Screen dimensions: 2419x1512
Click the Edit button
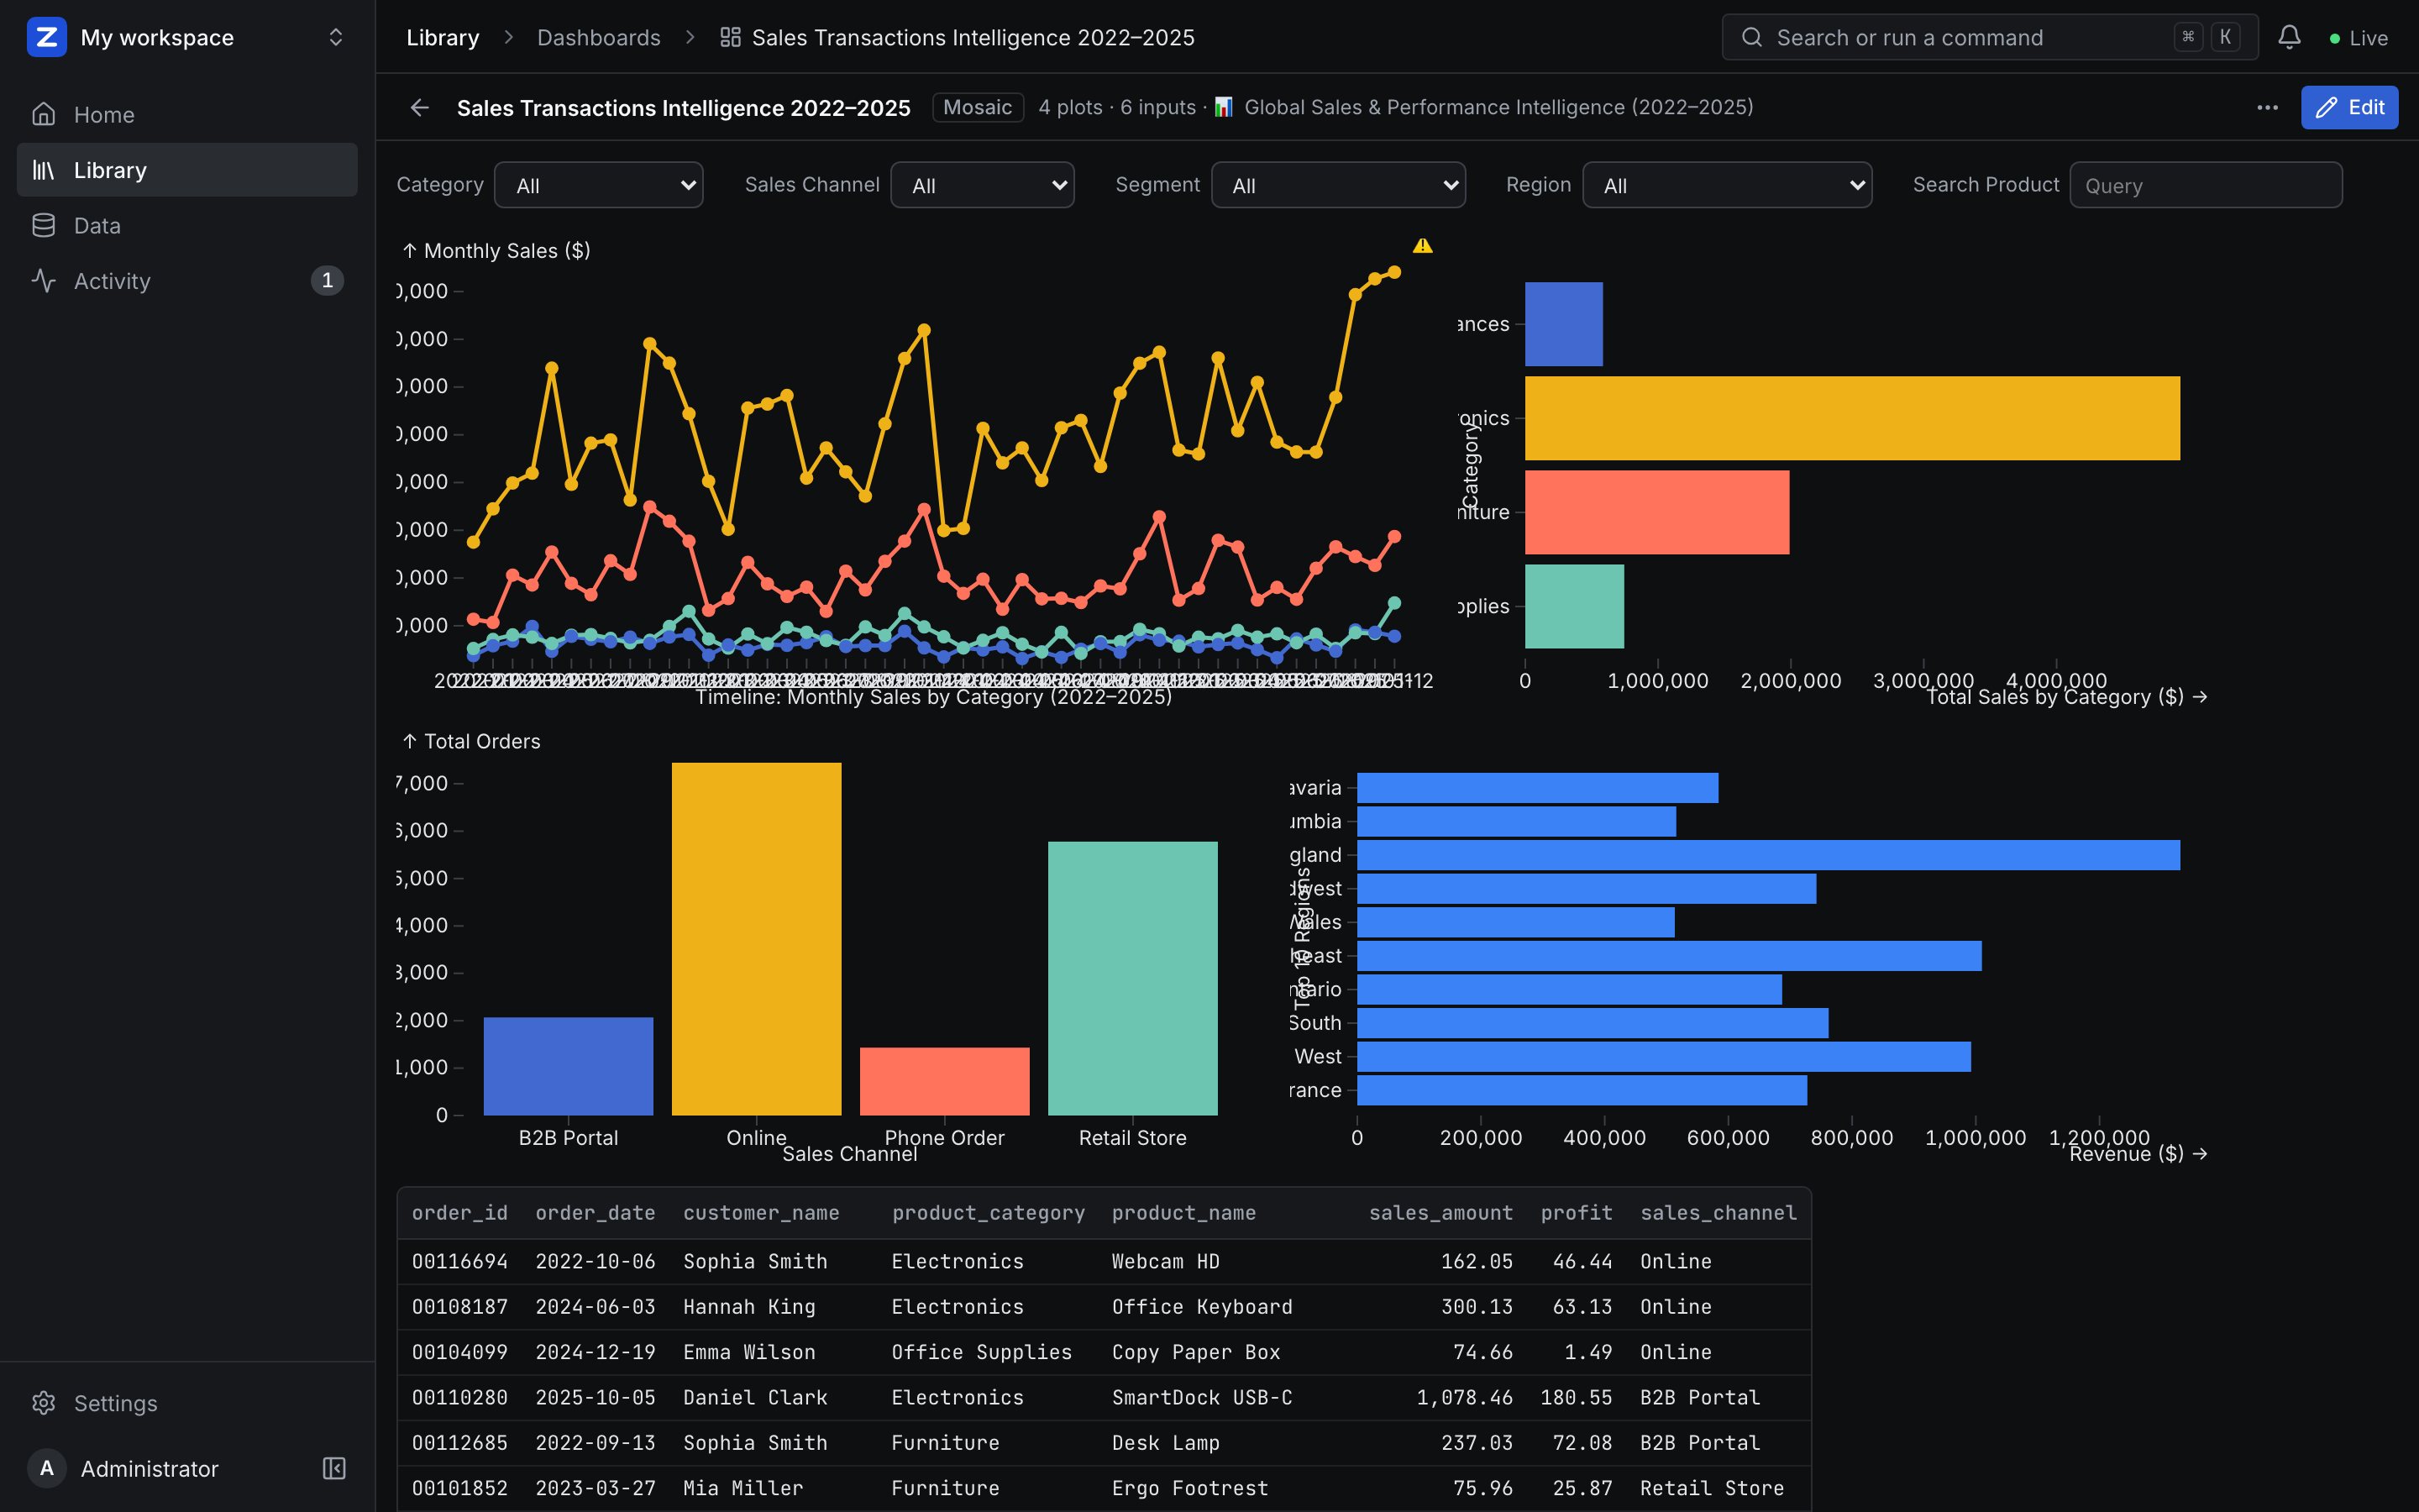click(x=2349, y=107)
